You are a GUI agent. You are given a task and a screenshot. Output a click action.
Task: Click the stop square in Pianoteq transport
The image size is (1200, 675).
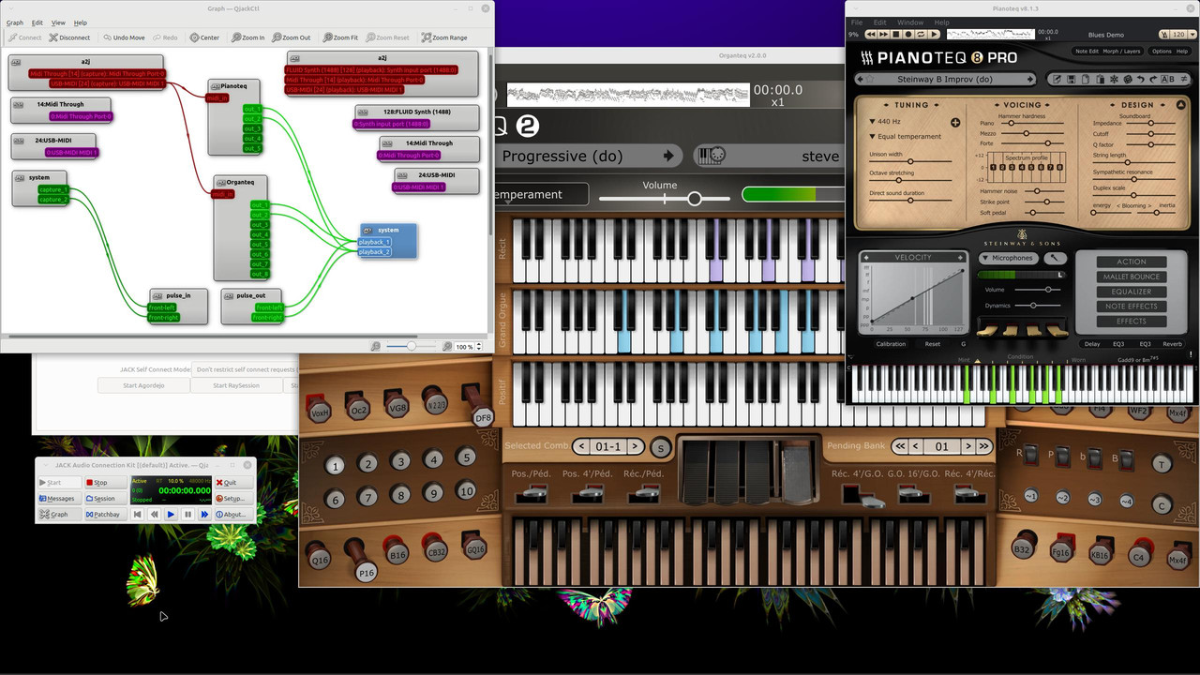click(896, 35)
